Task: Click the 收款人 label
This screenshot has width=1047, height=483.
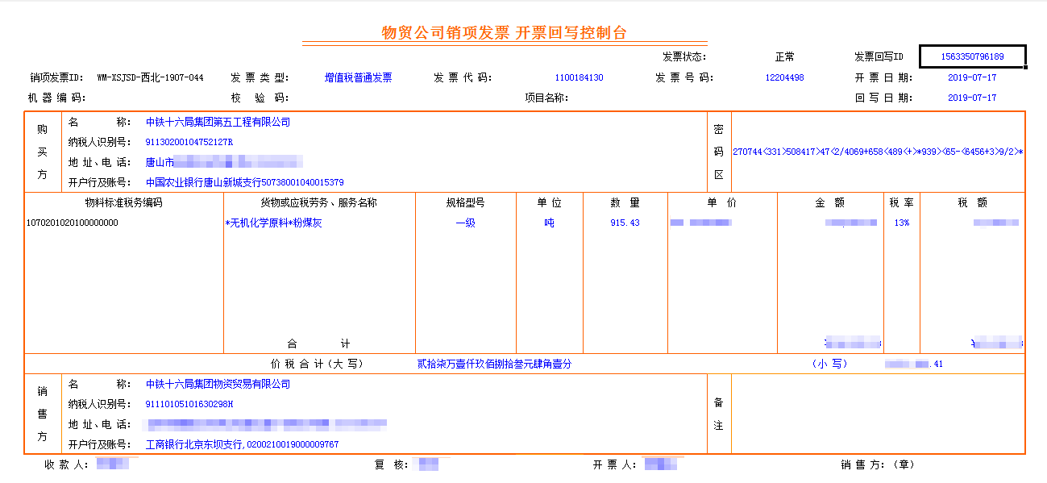Action: 65,464
